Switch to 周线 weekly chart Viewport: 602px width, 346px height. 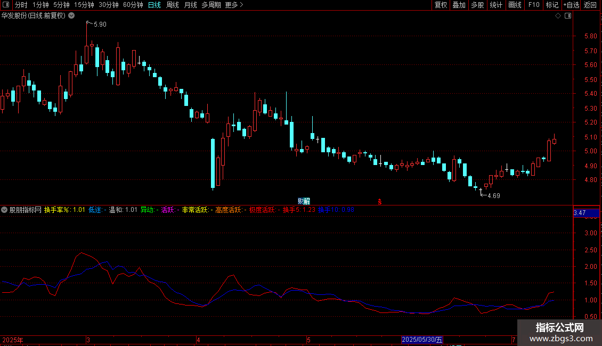[x=173, y=5]
